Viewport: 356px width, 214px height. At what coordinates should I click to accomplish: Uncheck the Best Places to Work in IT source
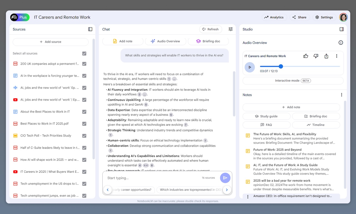(x=84, y=124)
